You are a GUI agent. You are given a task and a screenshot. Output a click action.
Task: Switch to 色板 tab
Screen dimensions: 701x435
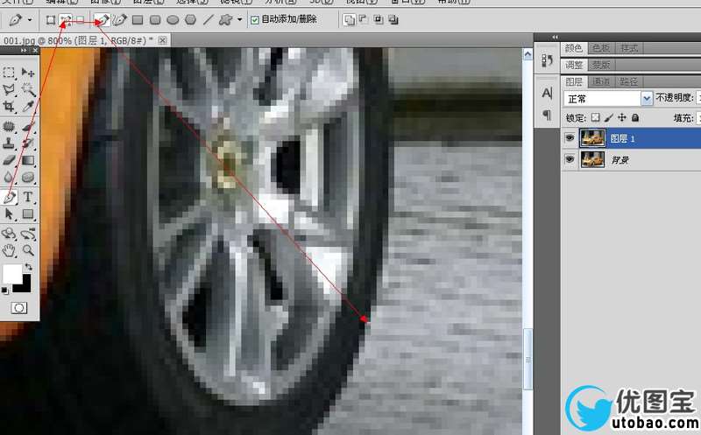pyautogui.click(x=601, y=48)
